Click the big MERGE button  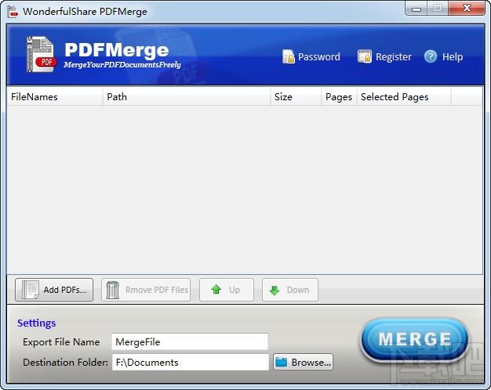415,339
